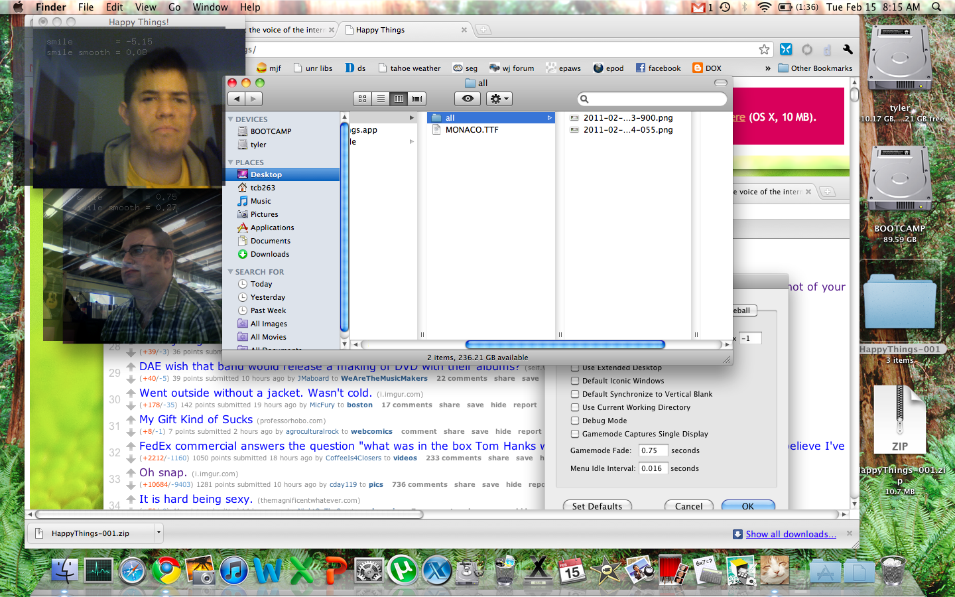Click the Finder horizontal scrollbar thumb
This screenshot has width=955, height=597.
tap(565, 344)
